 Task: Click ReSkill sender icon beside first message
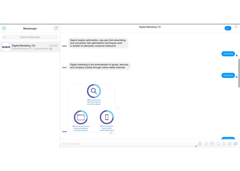(x=65, y=46)
